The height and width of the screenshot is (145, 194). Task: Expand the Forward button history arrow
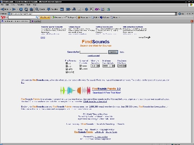click(17, 9)
